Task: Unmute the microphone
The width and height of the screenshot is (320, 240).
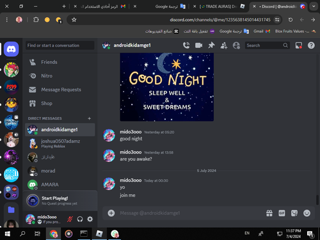Action: (70, 219)
